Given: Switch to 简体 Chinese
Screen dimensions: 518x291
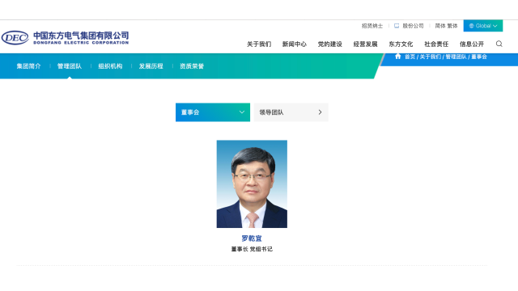Looking at the screenshot, I should click(440, 26).
